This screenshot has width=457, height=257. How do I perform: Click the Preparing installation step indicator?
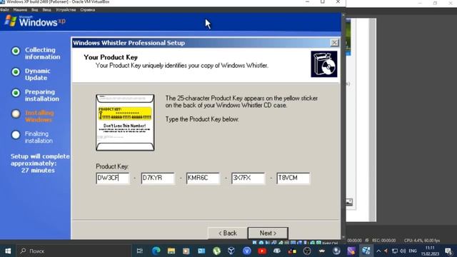pos(16,93)
